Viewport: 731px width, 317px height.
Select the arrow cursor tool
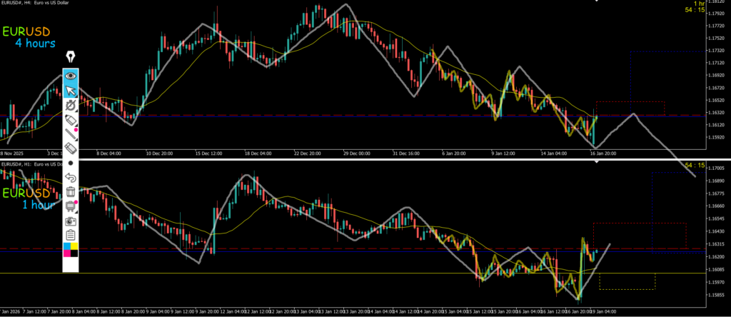[x=71, y=90]
